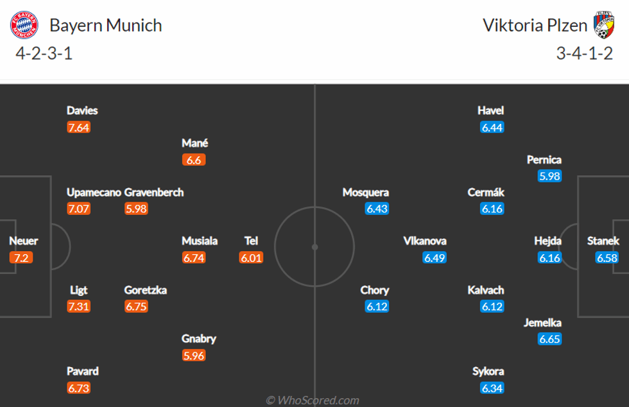This screenshot has height=407, width=629.
Task: Select player Gravenberch on the pitch
Action: 154,193
